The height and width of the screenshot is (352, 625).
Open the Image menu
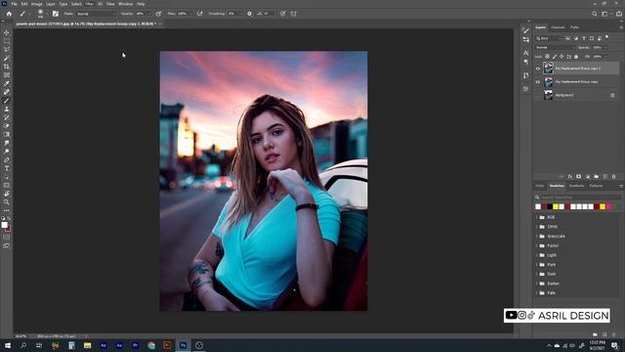coord(36,4)
